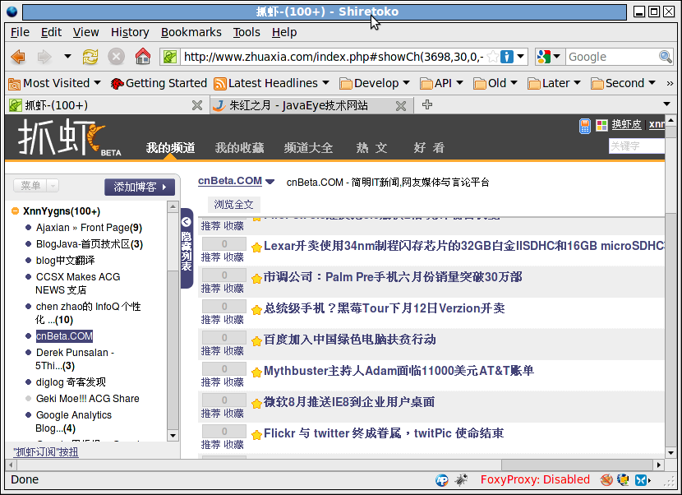This screenshot has width=682, height=495.
Task: Open the Firebug bug icon in status bar
Action: [x=461, y=479]
